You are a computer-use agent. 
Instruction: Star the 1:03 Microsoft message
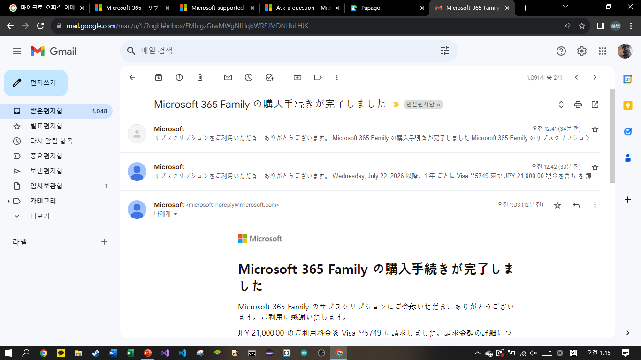coord(557,205)
